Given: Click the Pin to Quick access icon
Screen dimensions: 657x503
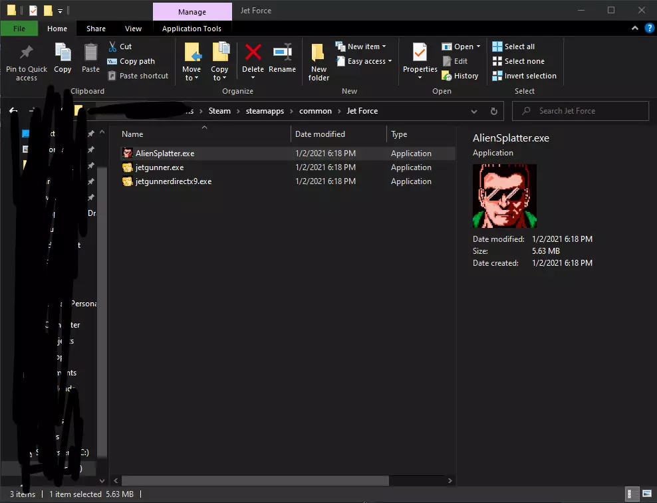Looking at the screenshot, I should tap(27, 53).
